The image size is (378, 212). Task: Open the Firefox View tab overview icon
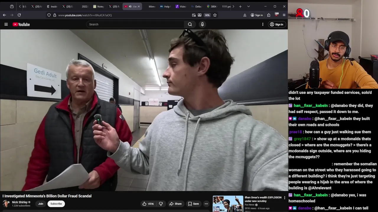[x=12, y=6]
